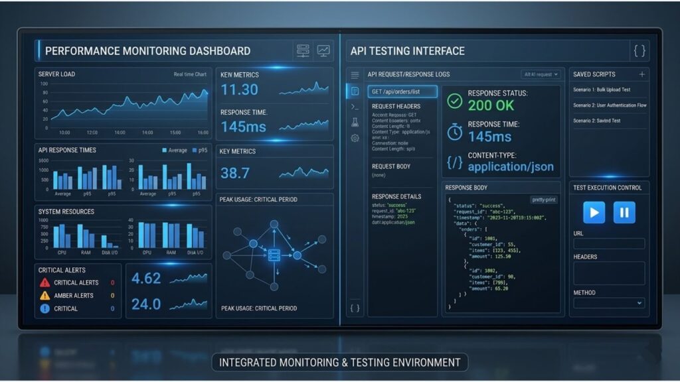Expand the METHOD dropdown
The height and width of the screenshot is (382, 680).
click(x=609, y=303)
